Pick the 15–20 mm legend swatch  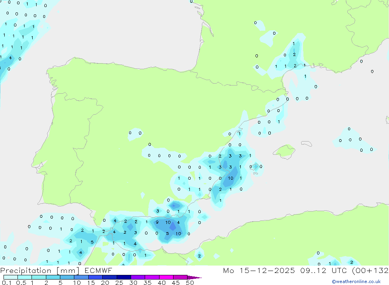[x=96, y=277]
